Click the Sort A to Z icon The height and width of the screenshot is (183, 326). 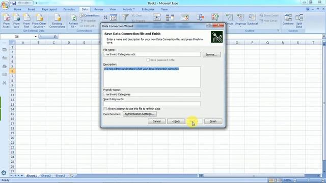(105, 18)
